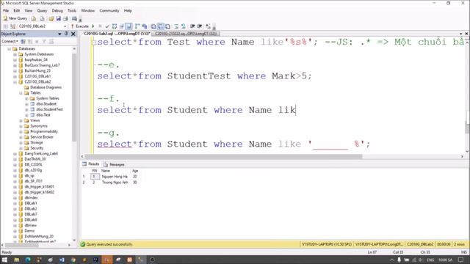Click the Increase Indent icon
The height and width of the screenshot is (264, 470).
pos(200,26)
